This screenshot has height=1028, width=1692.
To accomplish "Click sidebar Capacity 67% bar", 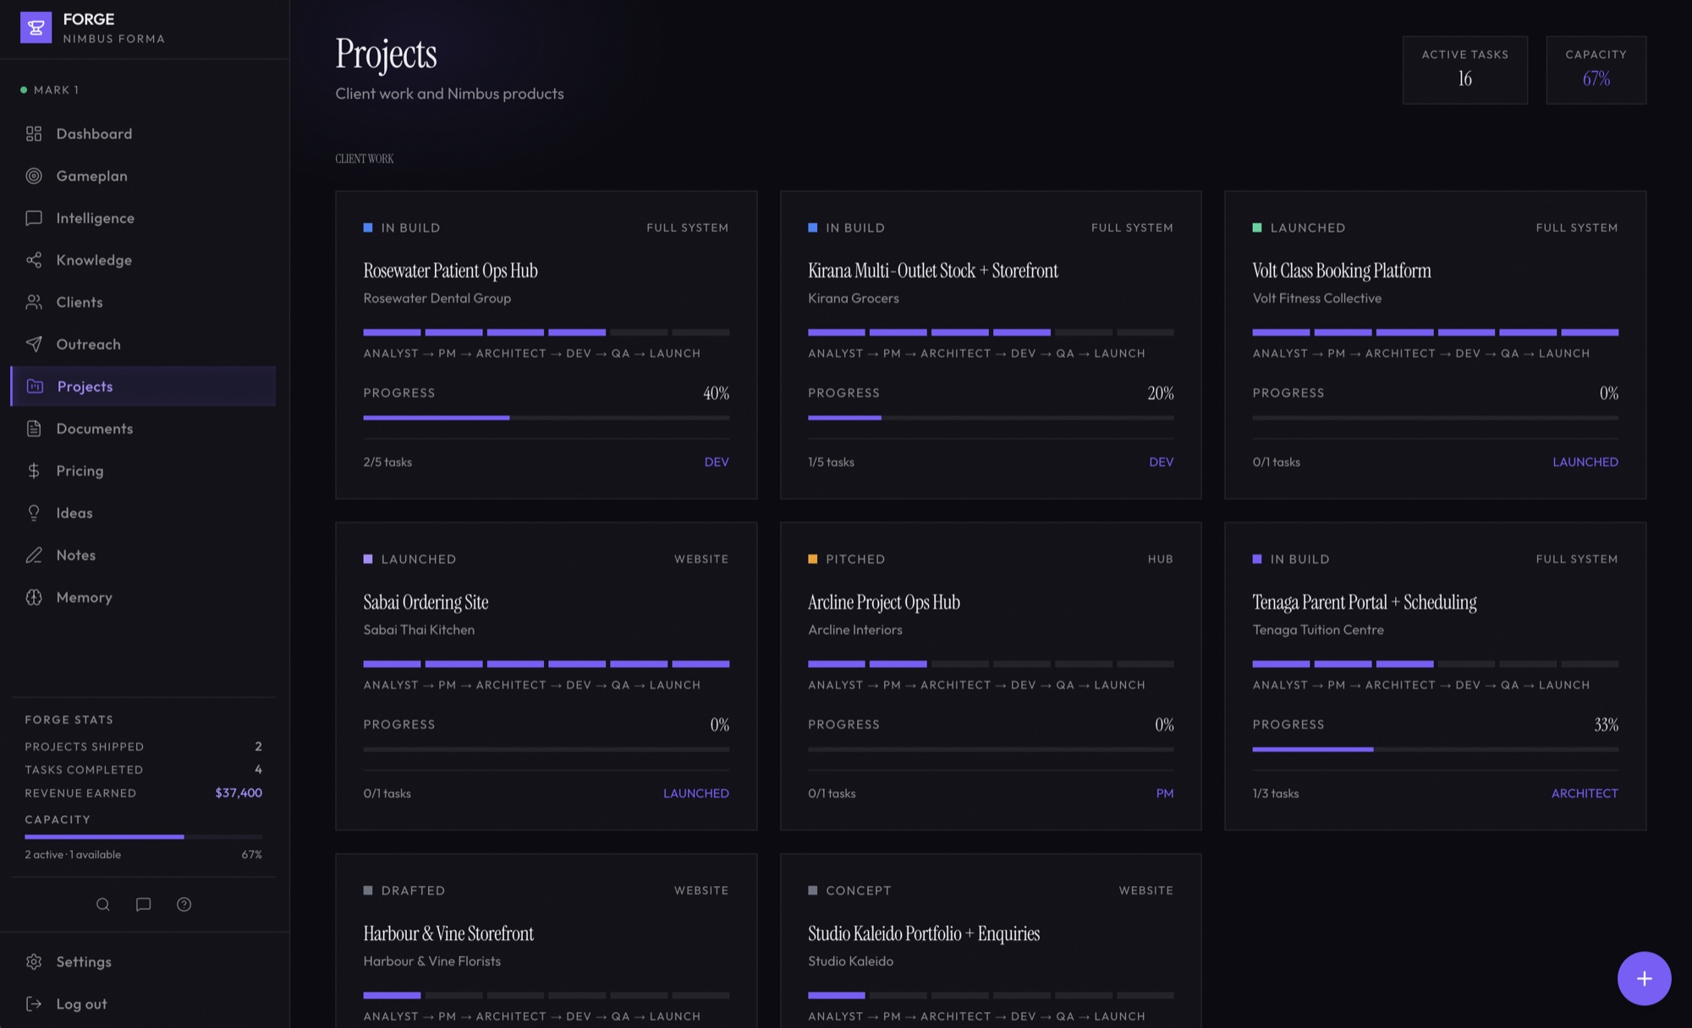I will coord(143,837).
